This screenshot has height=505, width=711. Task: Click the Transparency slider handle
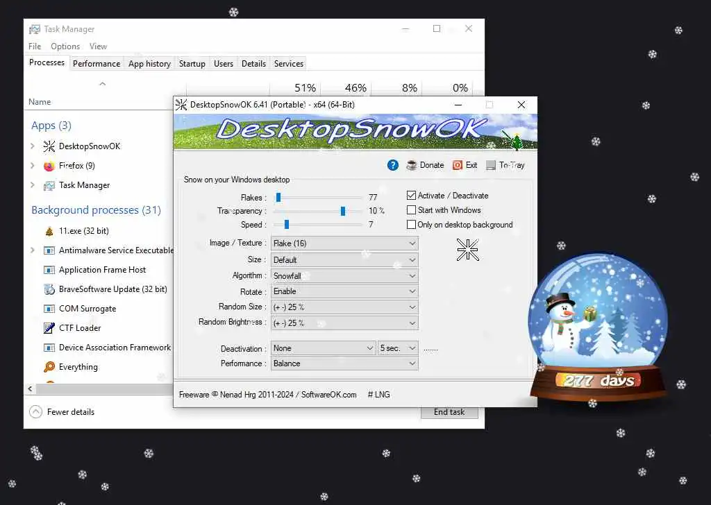click(x=343, y=211)
